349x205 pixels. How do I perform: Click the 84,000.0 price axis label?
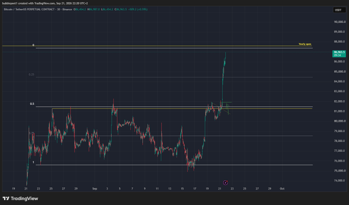click(x=340, y=81)
